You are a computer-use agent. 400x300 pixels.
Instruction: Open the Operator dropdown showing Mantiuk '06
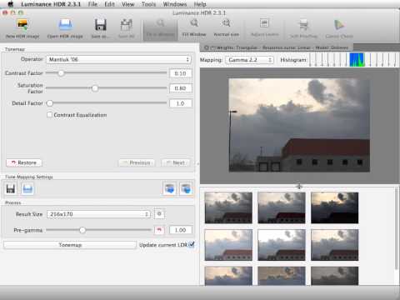[x=118, y=59]
